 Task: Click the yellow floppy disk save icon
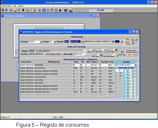(15, 10)
